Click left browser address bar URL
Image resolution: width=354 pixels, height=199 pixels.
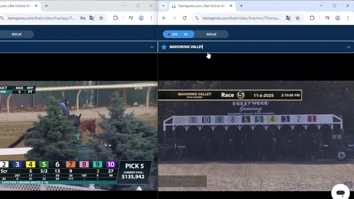tap(42, 18)
